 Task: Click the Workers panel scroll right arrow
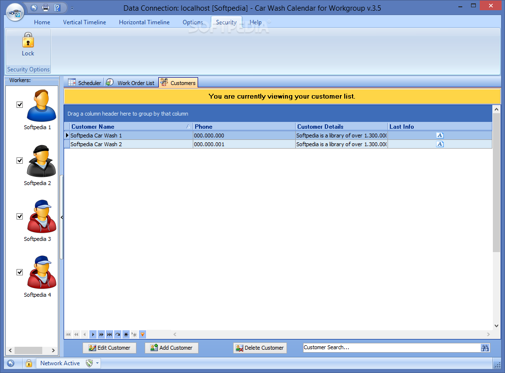53,351
